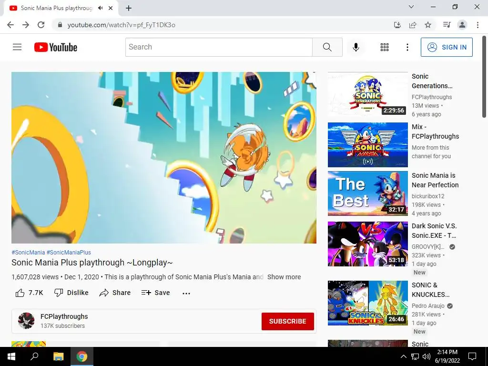Open Dark Sonic V.S. Sonic.EXE thumbnail
488x366 pixels.
pos(367,244)
